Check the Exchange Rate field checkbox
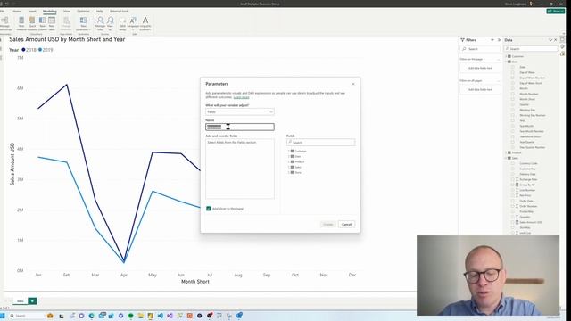 point(513,179)
